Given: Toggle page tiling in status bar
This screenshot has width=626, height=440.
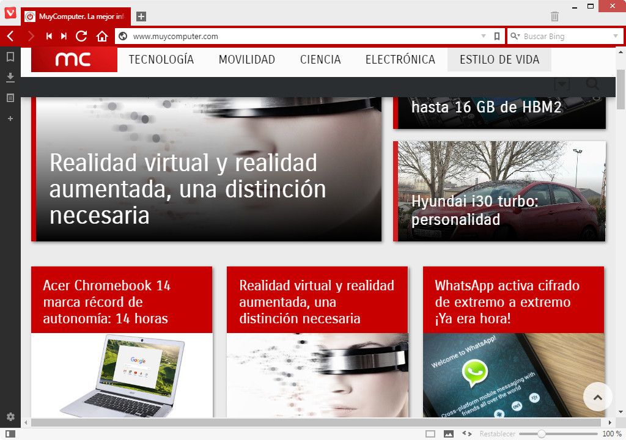Looking at the screenshot, I should click(x=430, y=433).
